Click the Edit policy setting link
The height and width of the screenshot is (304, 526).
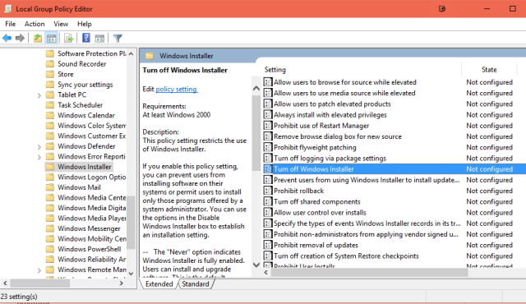pos(177,90)
